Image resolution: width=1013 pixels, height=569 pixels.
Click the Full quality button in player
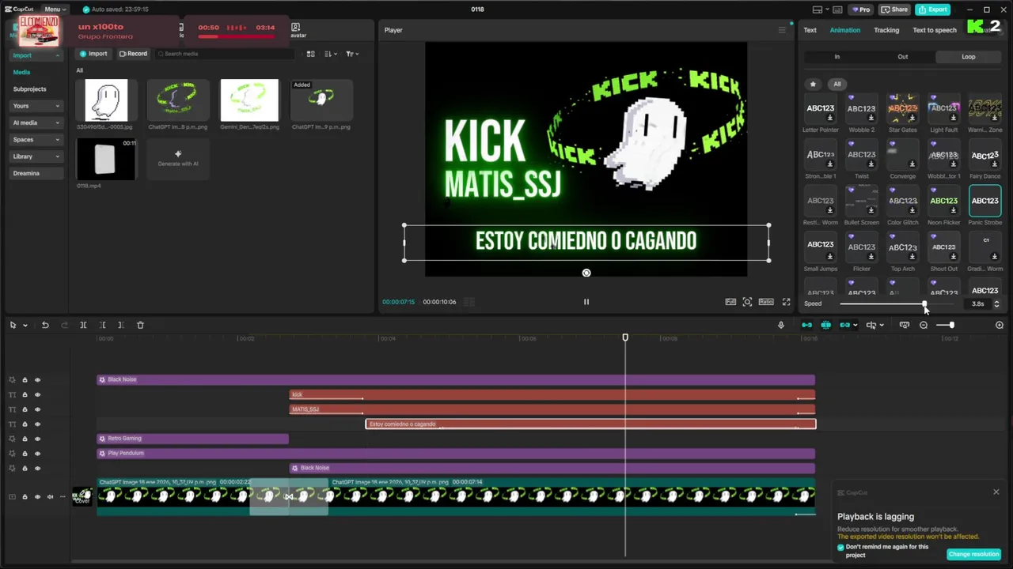(x=730, y=302)
